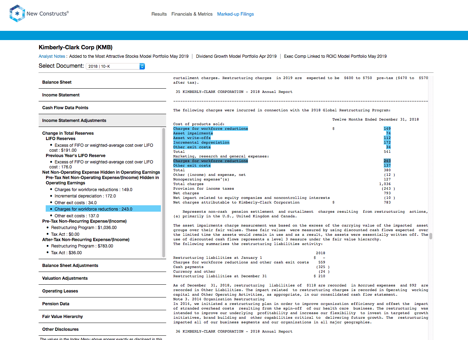Select Excess of FIFO cost 176.0 item

[101, 165]
